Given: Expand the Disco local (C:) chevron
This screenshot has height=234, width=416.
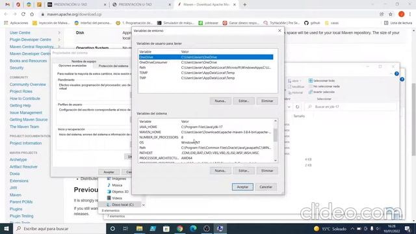Looking at the screenshot, I should tap(143, 205).
